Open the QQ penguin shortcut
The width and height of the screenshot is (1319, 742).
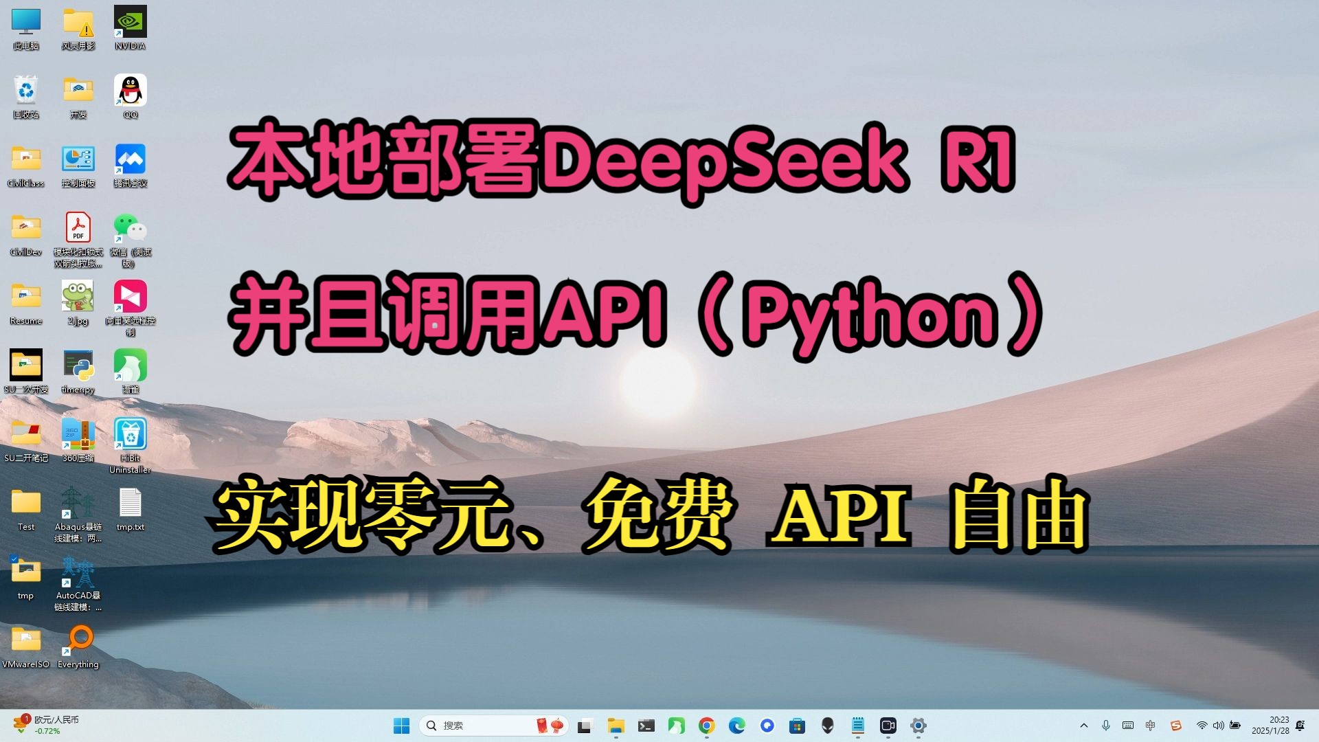(130, 97)
